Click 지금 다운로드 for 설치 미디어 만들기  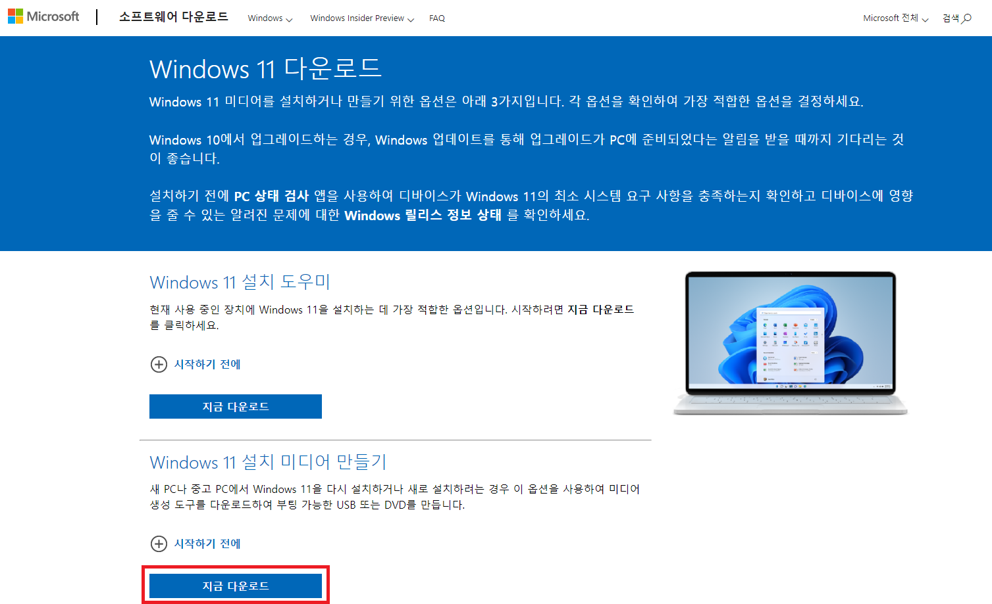click(x=236, y=586)
